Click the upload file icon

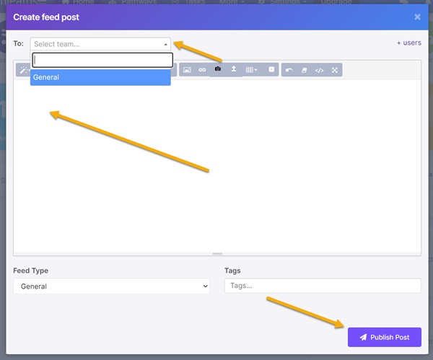[x=234, y=69]
